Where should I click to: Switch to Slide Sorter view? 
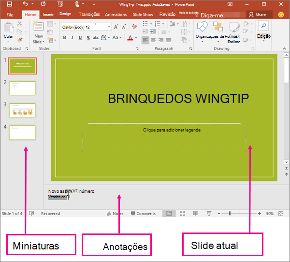pyautogui.click(x=182, y=214)
